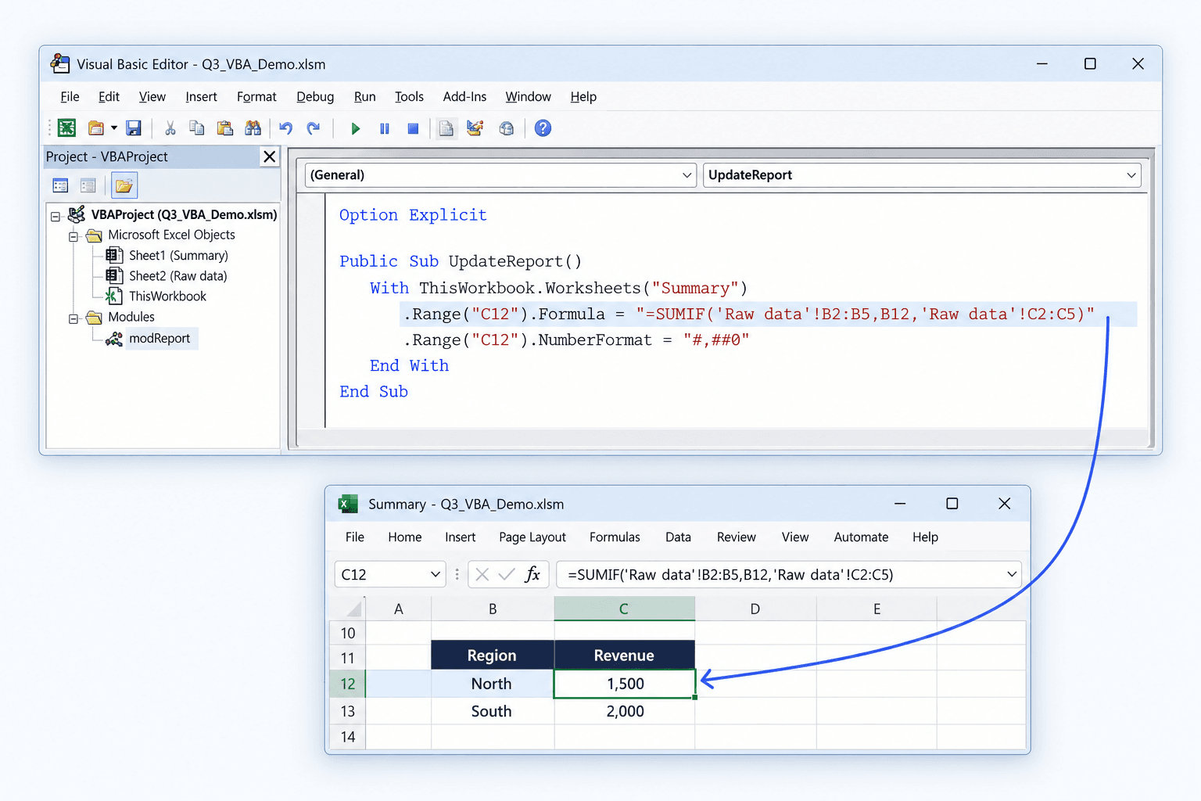Image resolution: width=1201 pixels, height=801 pixels.
Task: Expand the Excel formula bar chevron
Action: 1012,574
